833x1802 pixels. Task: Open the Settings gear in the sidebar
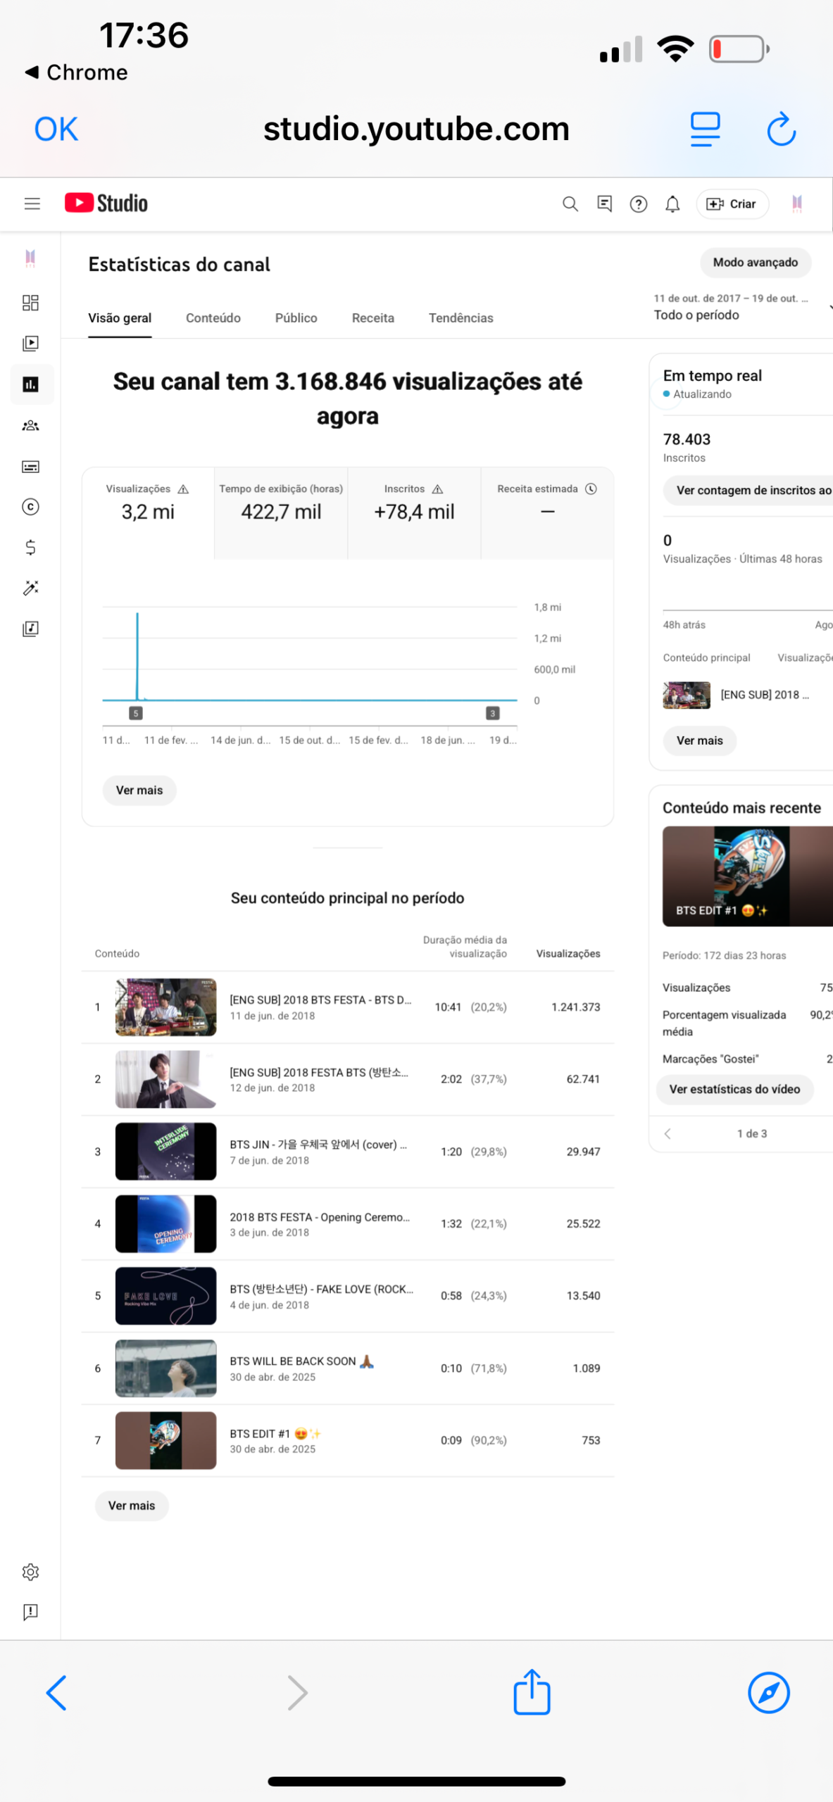[30, 1571]
